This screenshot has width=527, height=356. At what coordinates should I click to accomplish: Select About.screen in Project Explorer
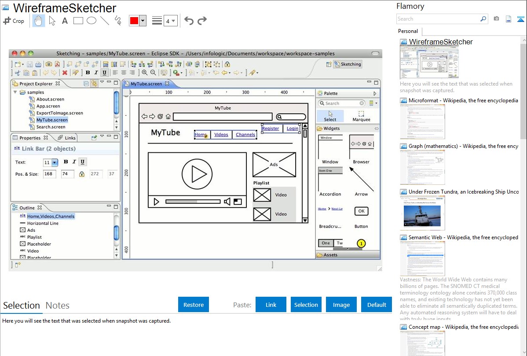coord(50,99)
